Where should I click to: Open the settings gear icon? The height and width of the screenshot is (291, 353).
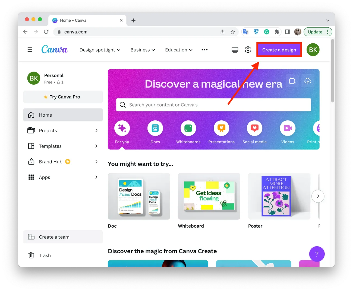click(x=248, y=50)
